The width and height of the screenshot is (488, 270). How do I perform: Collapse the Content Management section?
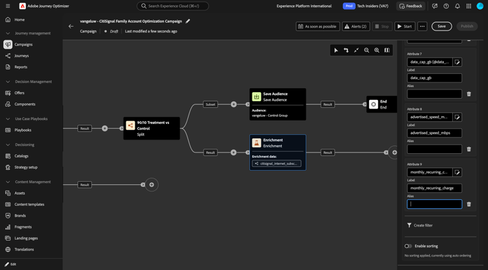[8, 182]
